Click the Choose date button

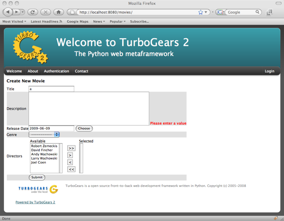(x=84, y=128)
